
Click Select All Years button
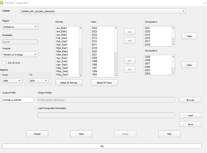104,83
